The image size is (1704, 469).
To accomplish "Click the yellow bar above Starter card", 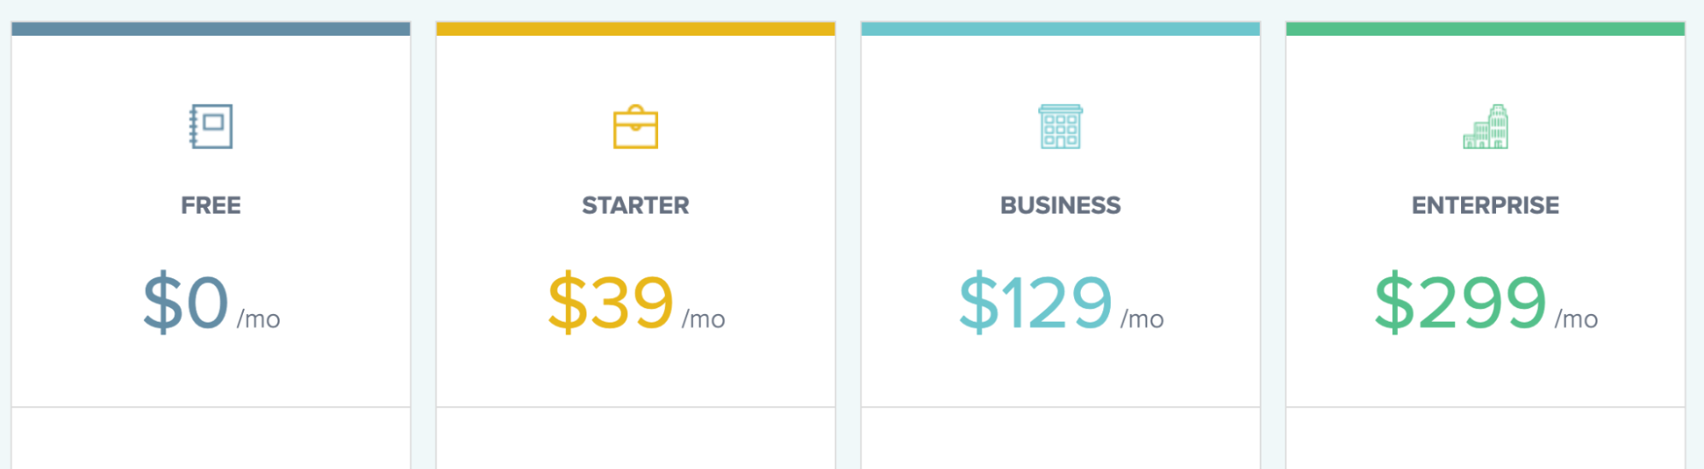I will point(636,29).
